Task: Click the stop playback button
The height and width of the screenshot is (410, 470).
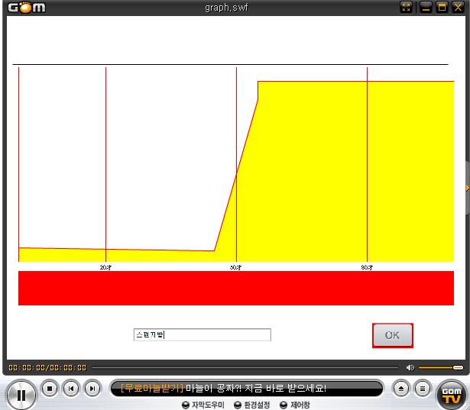Action: click(50, 389)
